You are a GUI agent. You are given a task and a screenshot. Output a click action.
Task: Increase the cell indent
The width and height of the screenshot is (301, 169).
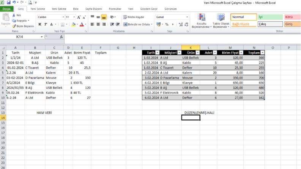click(x=118, y=24)
